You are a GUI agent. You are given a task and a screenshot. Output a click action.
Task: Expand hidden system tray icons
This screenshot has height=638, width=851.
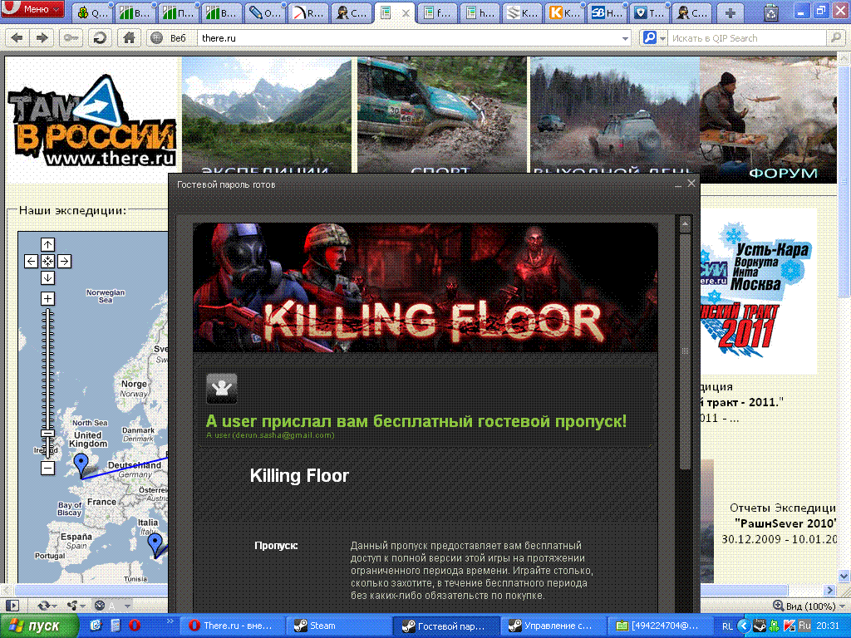click(x=744, y=626)
